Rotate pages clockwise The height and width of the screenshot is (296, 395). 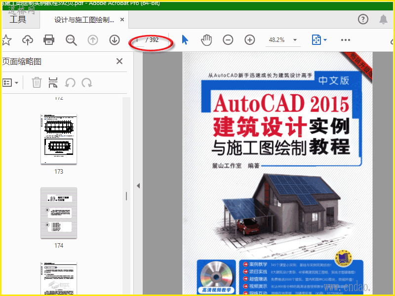(87, 82)
